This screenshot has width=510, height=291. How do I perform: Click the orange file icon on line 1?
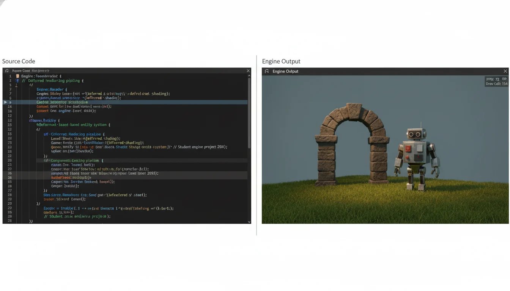tap(17, 76)
